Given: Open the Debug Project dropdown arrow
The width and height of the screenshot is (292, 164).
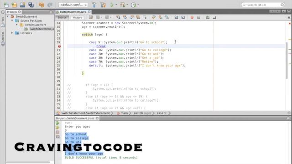Looking at the screenshot, I should click(x=127, y=5).
